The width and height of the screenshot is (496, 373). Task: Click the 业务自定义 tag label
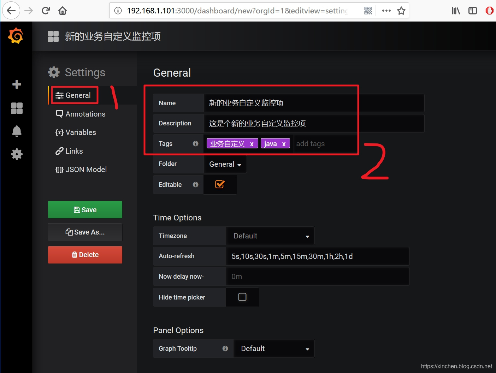pos(228,144)
